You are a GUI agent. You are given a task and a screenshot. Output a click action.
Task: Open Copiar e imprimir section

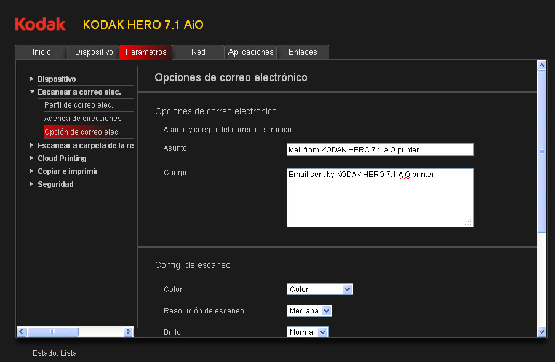[x=68, y=171]
